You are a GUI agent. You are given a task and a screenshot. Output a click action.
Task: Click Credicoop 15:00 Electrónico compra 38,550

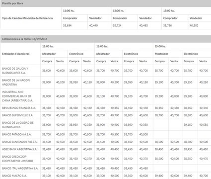pos(188,159)
